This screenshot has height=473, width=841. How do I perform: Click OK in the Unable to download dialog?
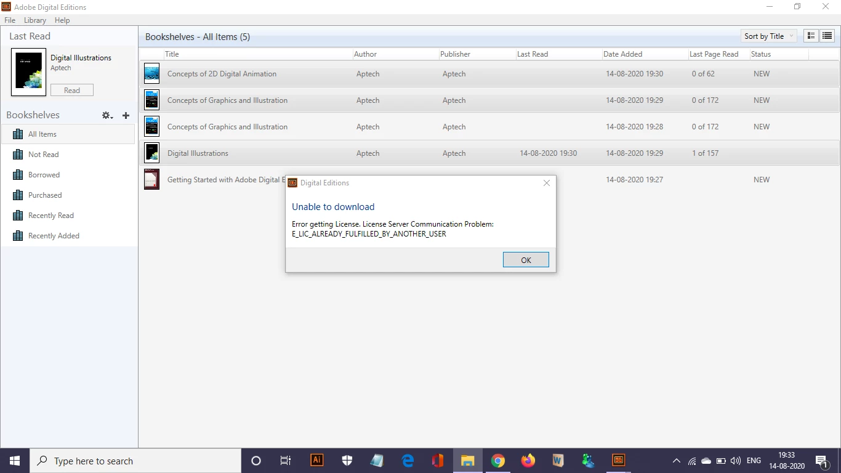526,260
